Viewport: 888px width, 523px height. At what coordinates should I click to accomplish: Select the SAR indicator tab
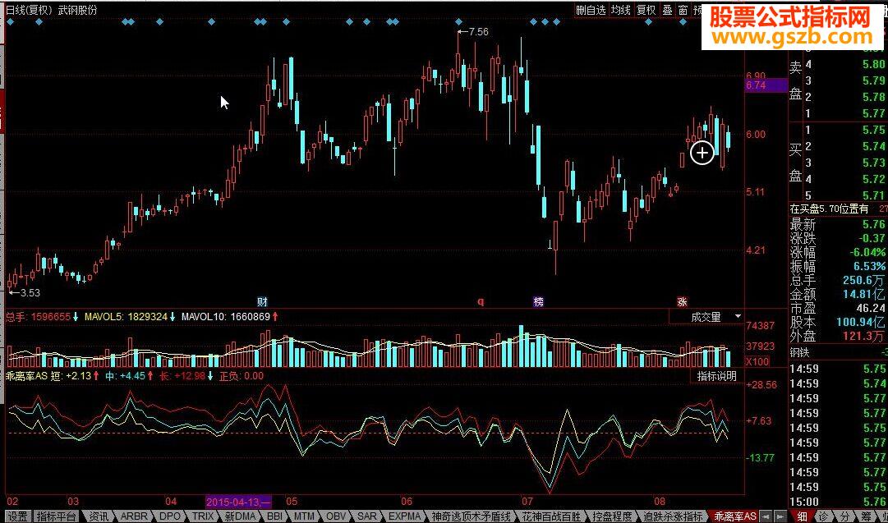click(x=366, y=516)
